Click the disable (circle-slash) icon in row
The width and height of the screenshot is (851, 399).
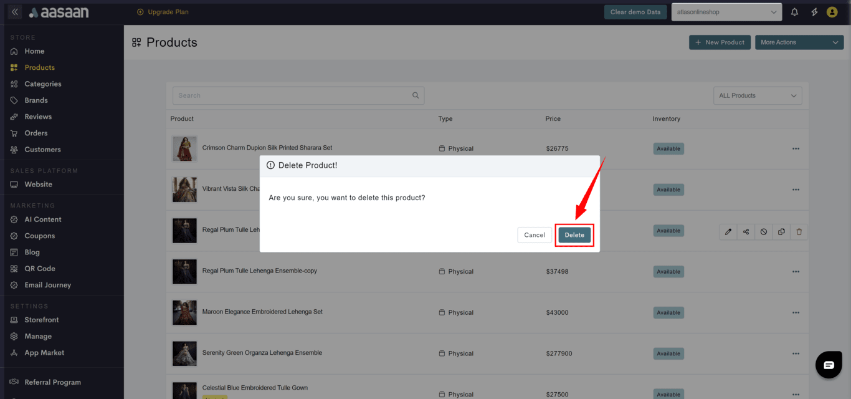click(x=763, y=232)
